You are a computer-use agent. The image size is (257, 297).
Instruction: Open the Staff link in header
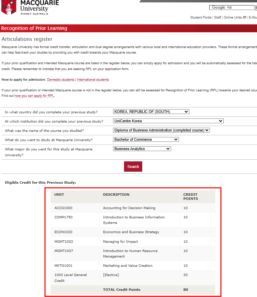point(217,18)
